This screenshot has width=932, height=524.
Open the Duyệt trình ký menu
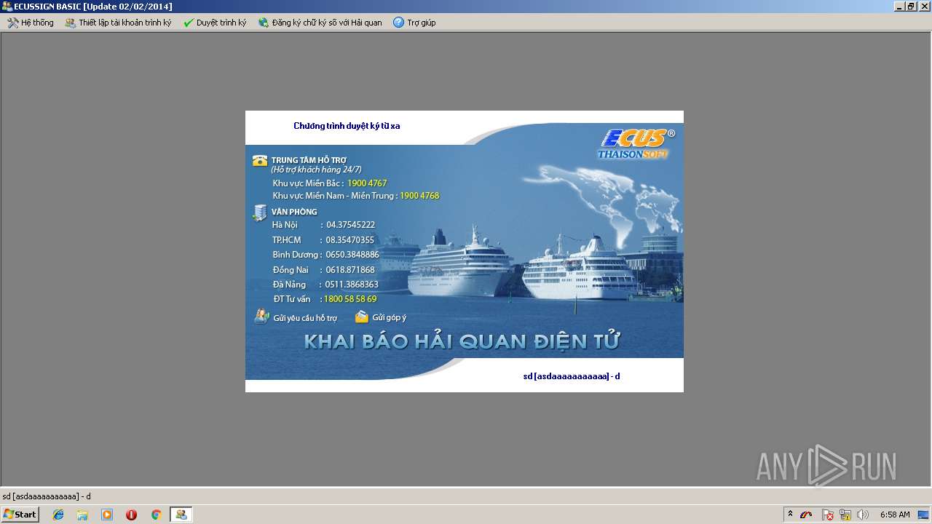215,23
